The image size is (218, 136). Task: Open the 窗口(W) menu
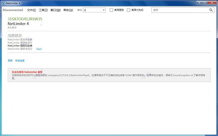click(56, 10)
